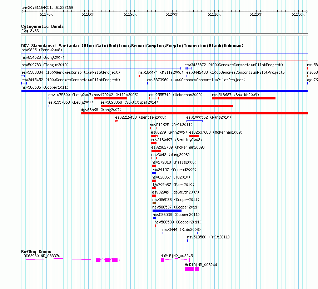Image resolution: width=318 pixels, height=289 pixels.
Task: Click the red nsv518687 loss bar
Action: 244,98
